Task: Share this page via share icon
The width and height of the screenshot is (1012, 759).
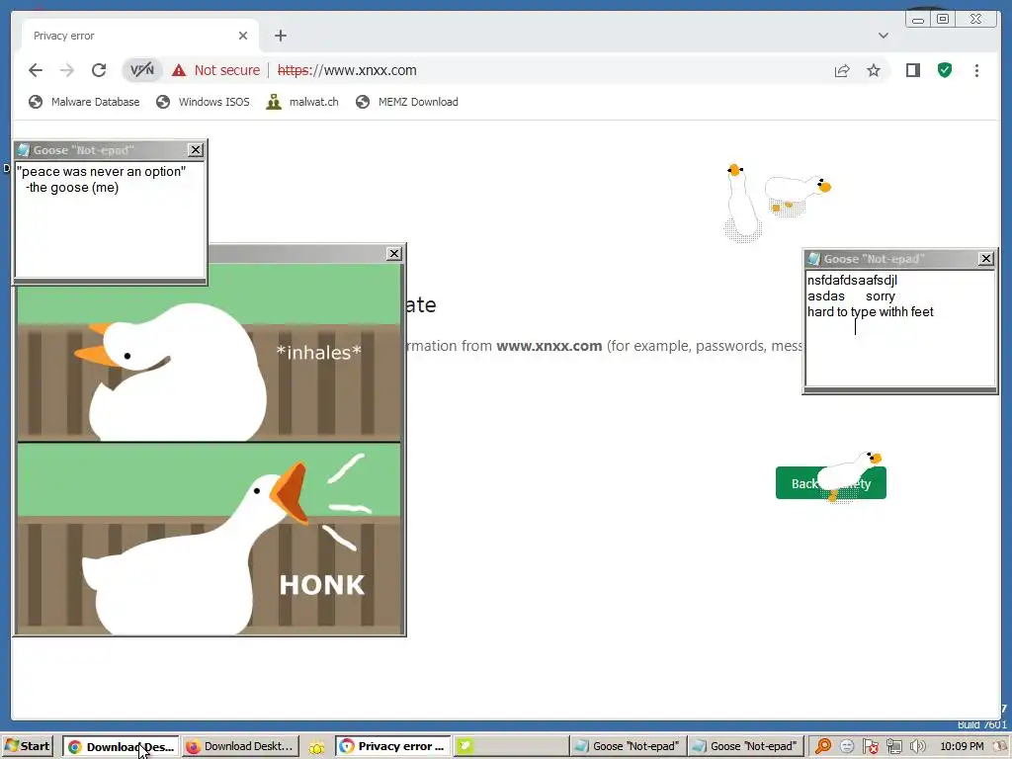Action: [842, 70]
